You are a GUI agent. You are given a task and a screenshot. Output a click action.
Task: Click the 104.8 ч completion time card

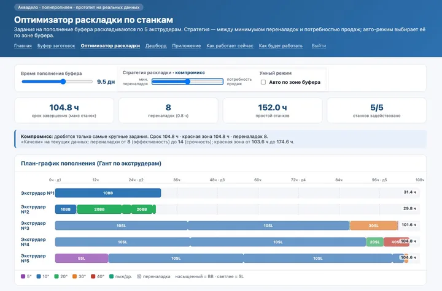click(x=64, y=110)
